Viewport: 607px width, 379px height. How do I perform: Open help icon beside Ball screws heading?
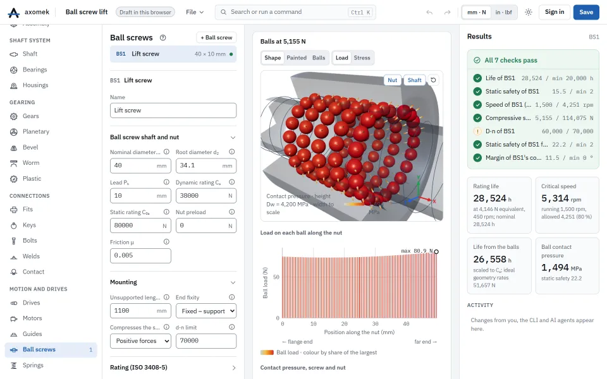click(163, 37)
